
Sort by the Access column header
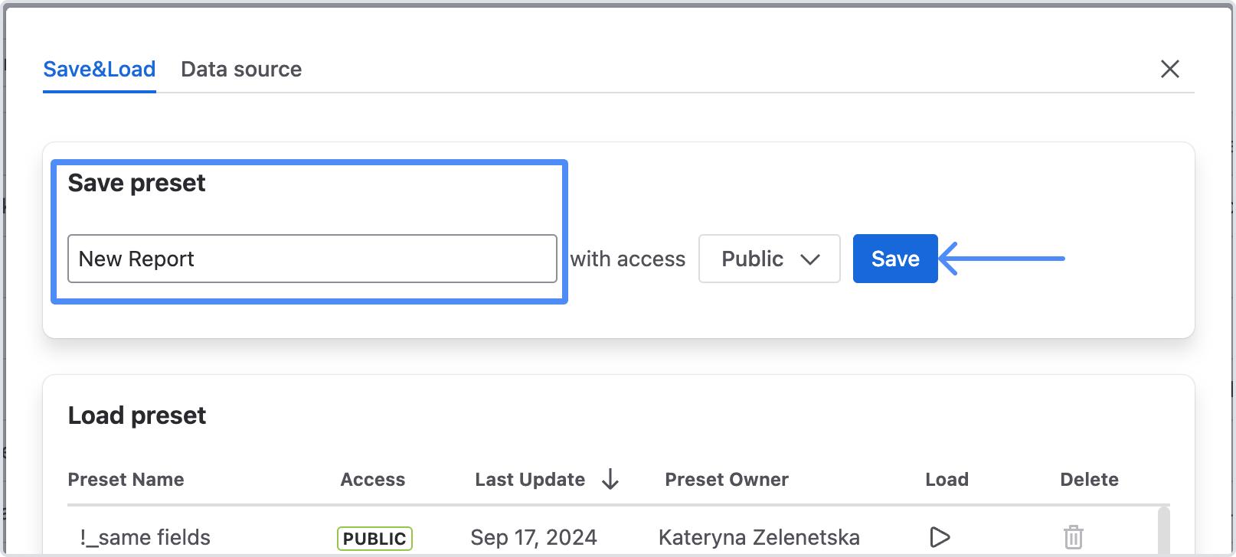(x=373, y=480)
